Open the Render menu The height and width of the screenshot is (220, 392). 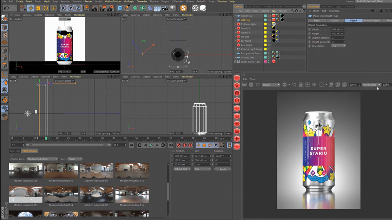tap(88, 2)
